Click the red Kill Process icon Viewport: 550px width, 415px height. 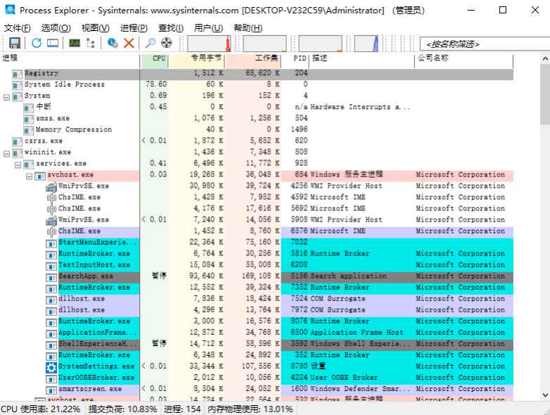click(x=129, y=43)
